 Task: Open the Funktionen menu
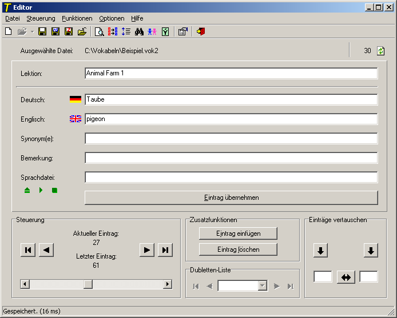pos(77,18)
